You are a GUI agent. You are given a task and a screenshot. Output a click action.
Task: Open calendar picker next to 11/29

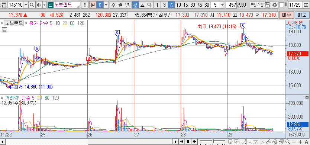click(x=306, y=5)
